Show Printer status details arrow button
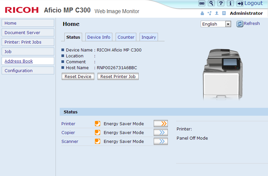Image resolution: width=268 pixels, height=176 pixels. click(x=161, y=124)
